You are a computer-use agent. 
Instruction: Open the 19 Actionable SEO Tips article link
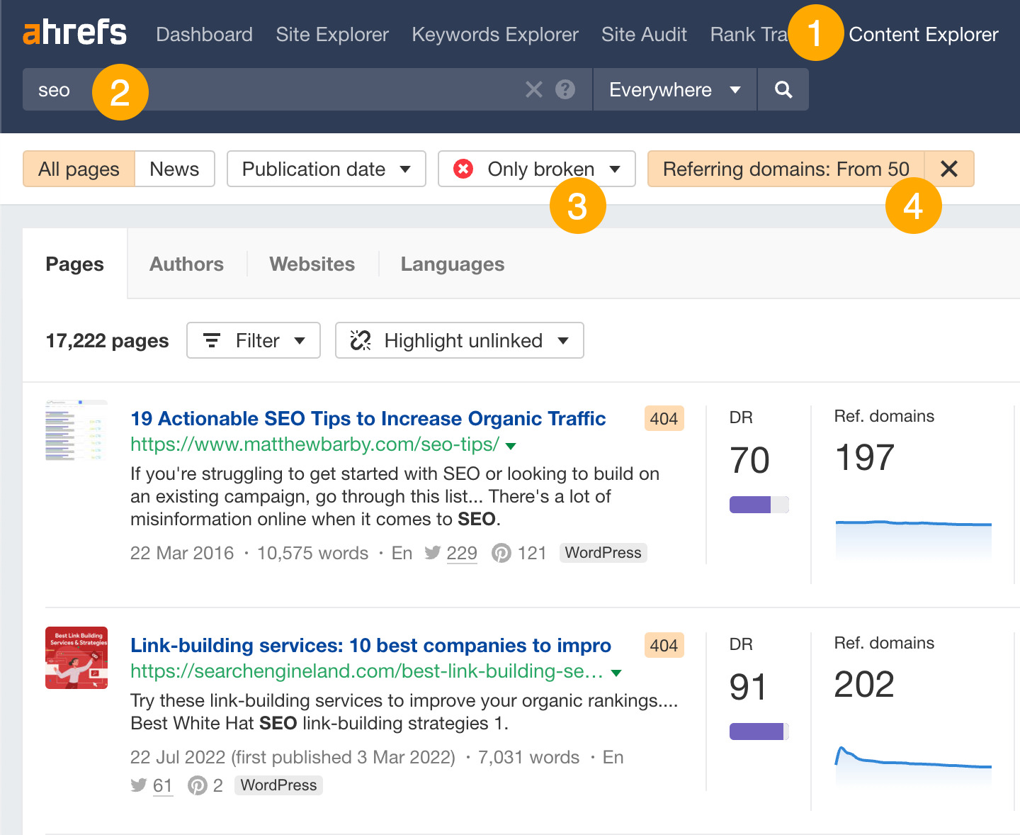click(x=368, y=418)
